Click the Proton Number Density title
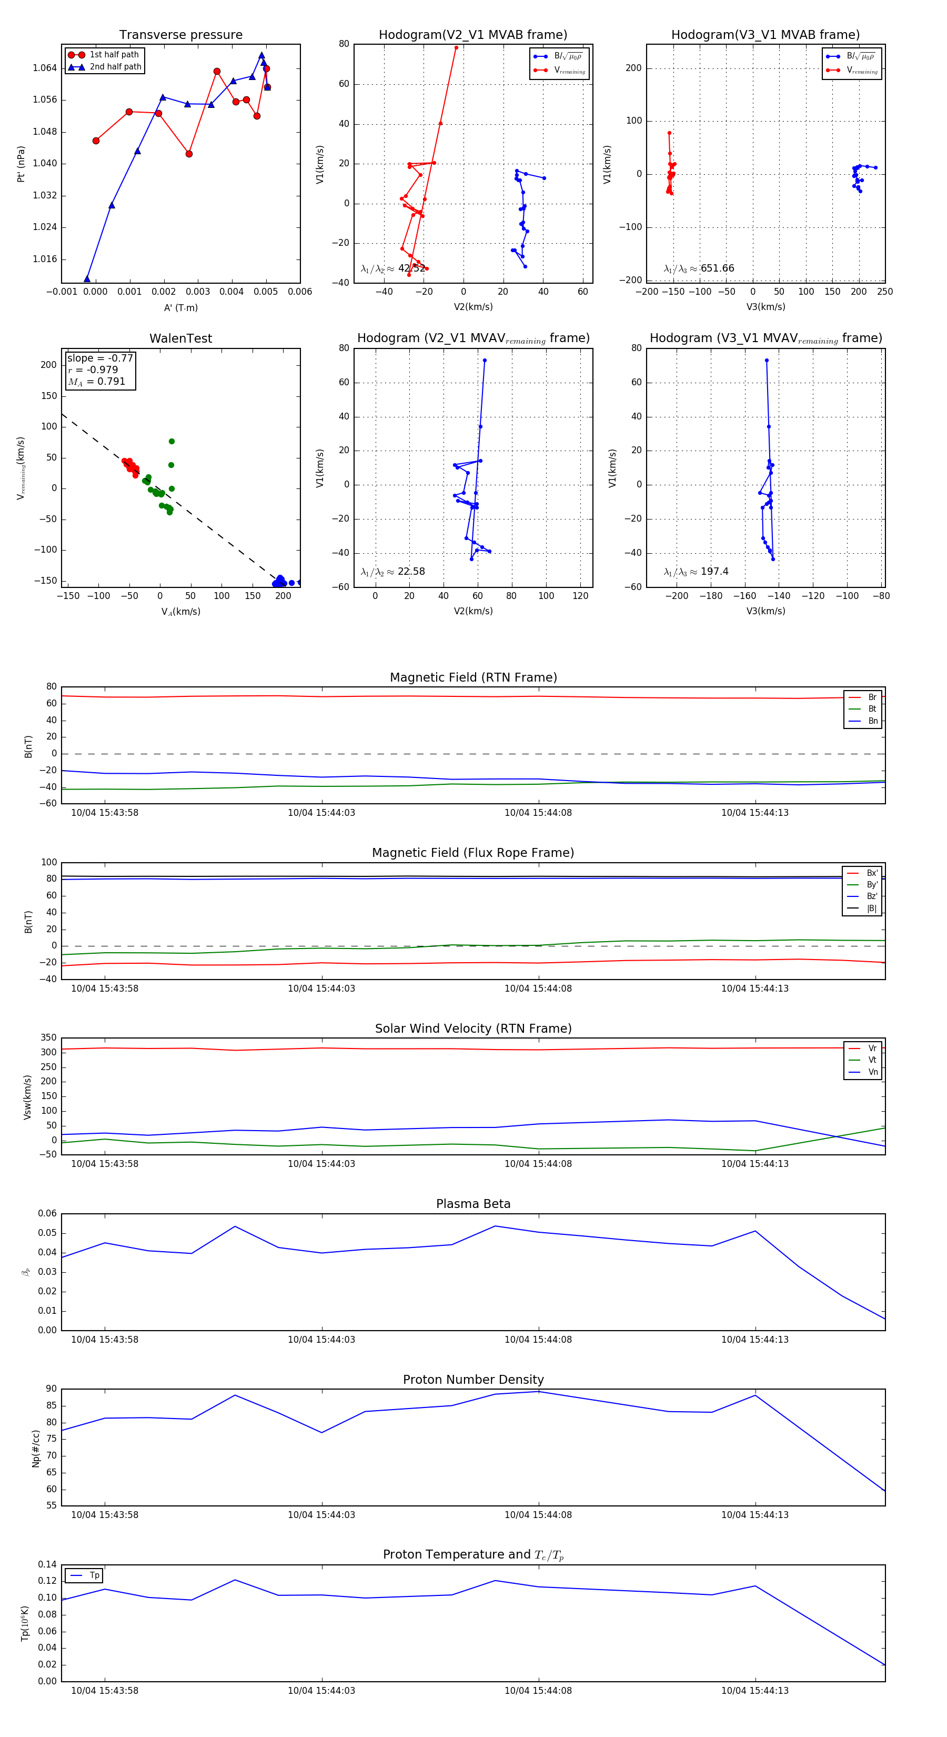Screen dimensions: 947x1737 pyautogui.click(x=473, y=1380)
